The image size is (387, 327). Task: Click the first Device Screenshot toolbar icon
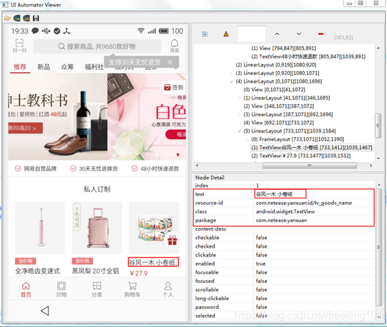pos(17,18)
